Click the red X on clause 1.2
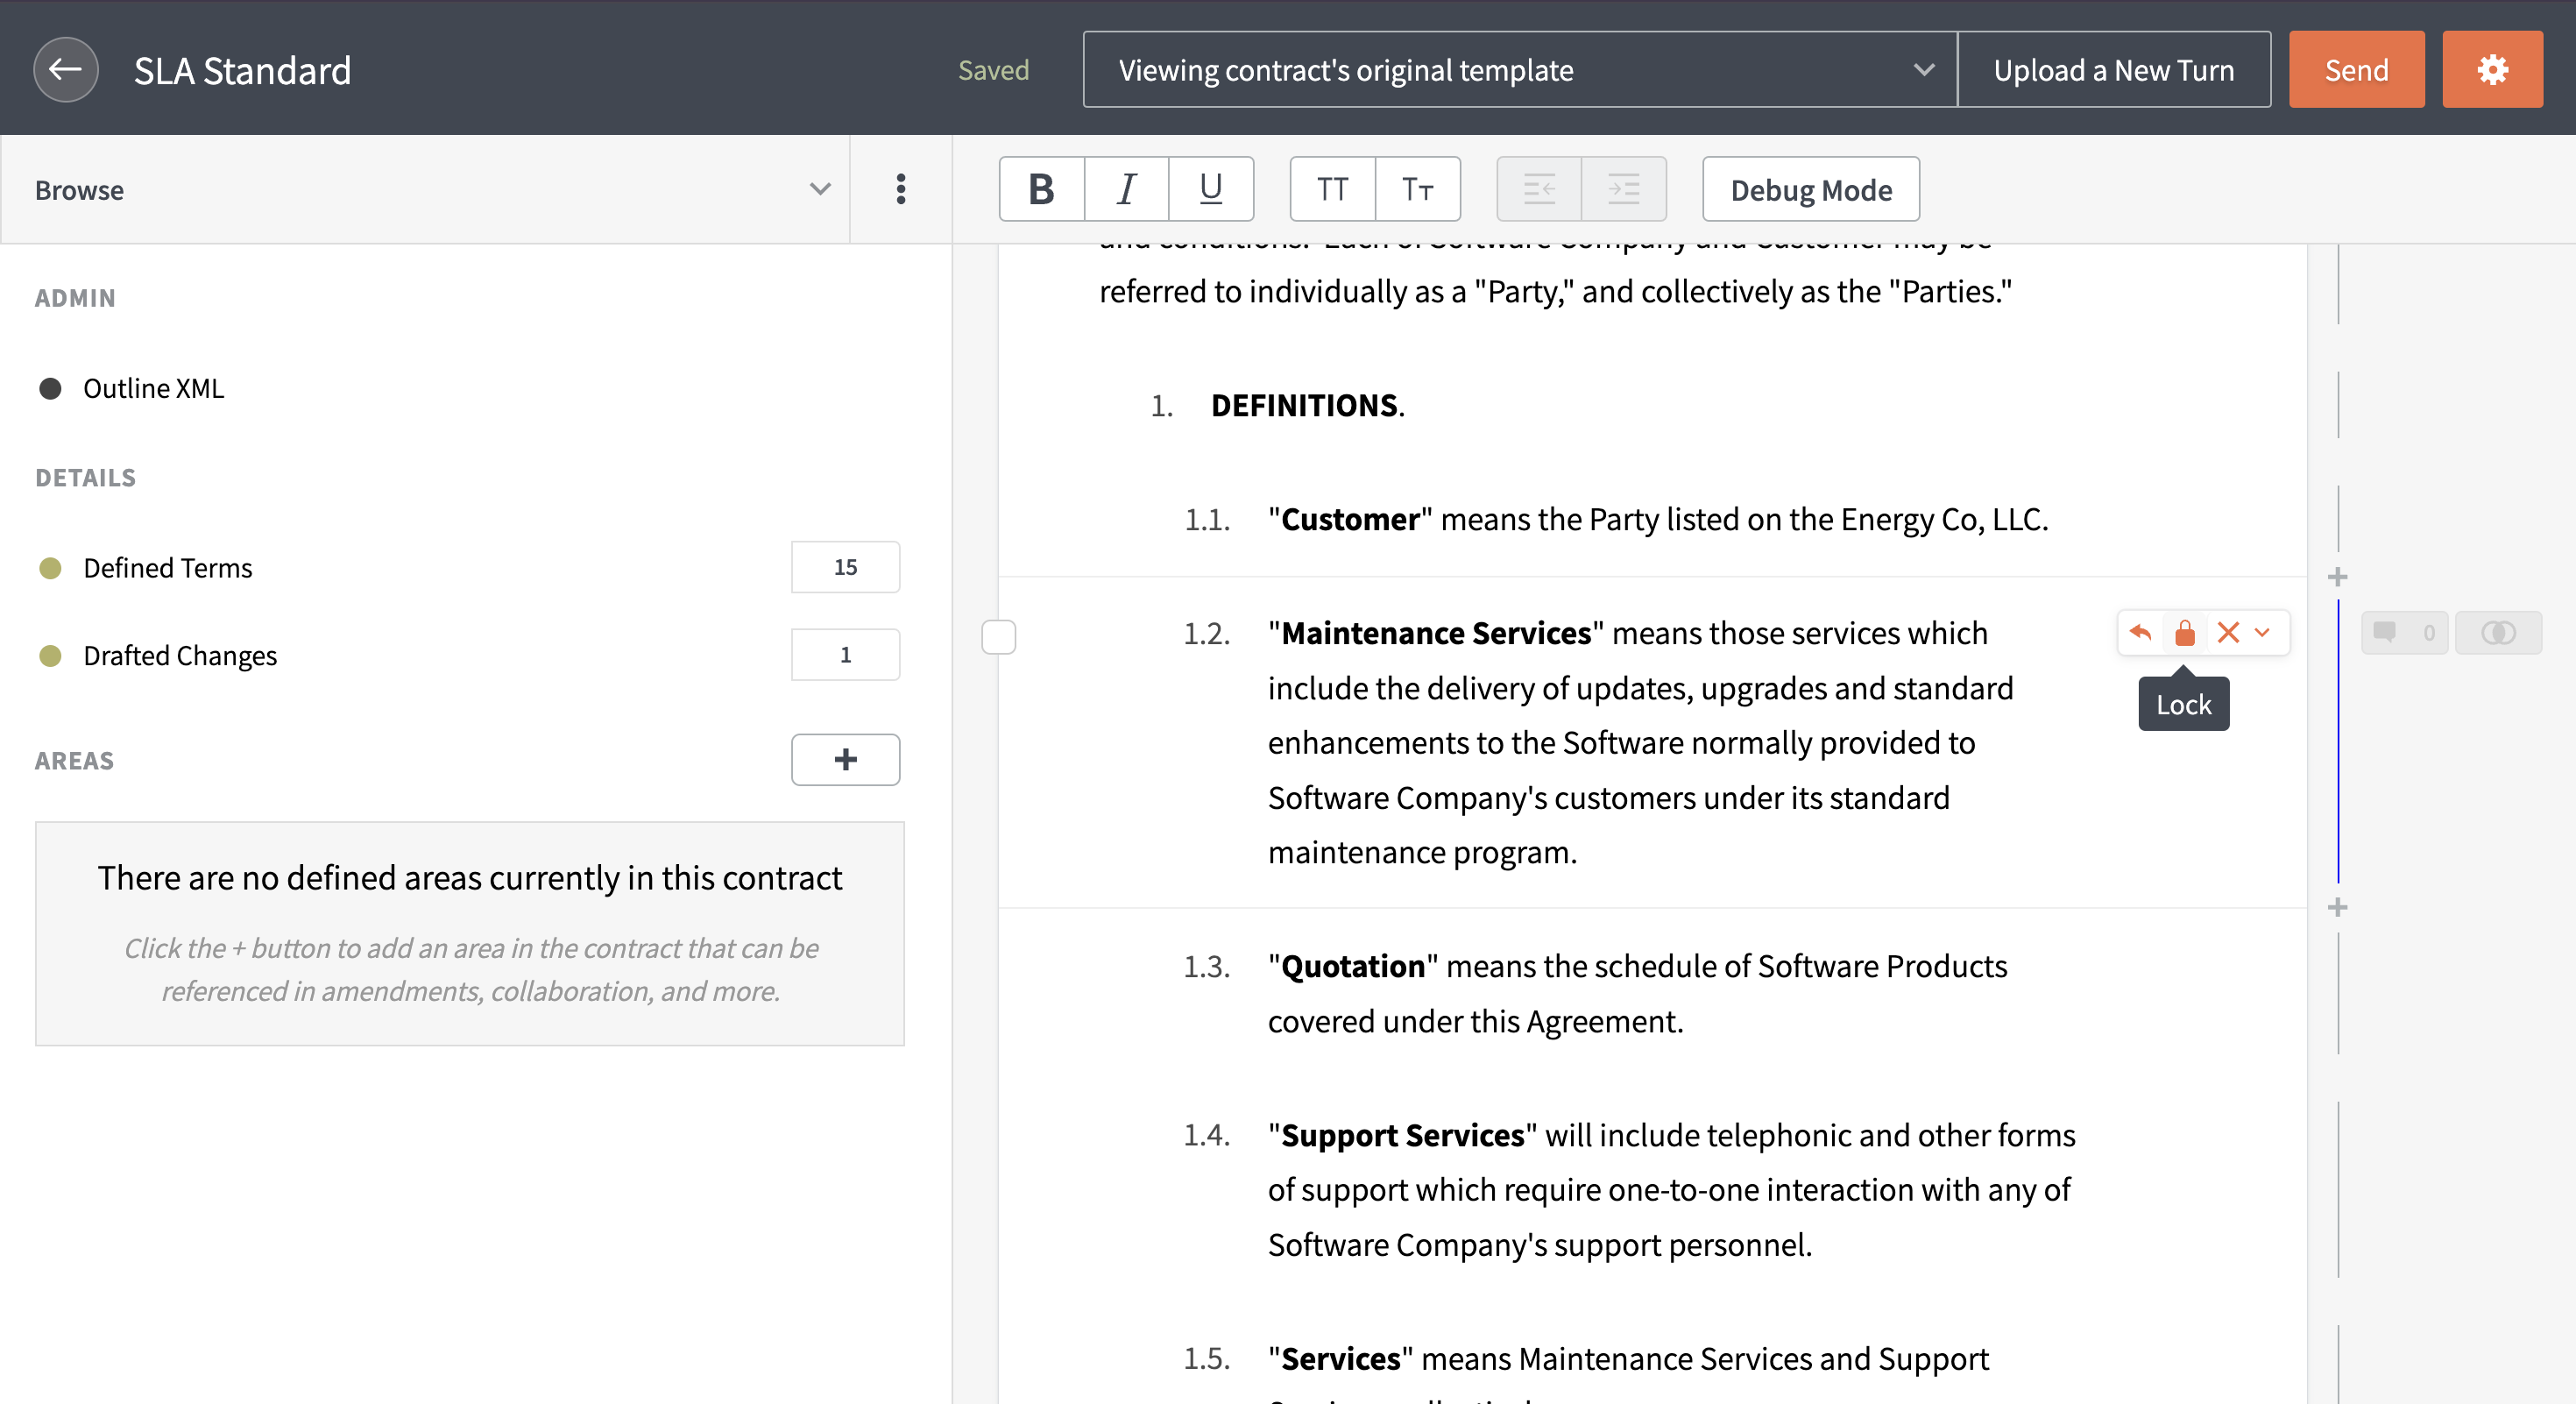Viewport: 2576px width, 1404px height. [x=2227, y=633]
